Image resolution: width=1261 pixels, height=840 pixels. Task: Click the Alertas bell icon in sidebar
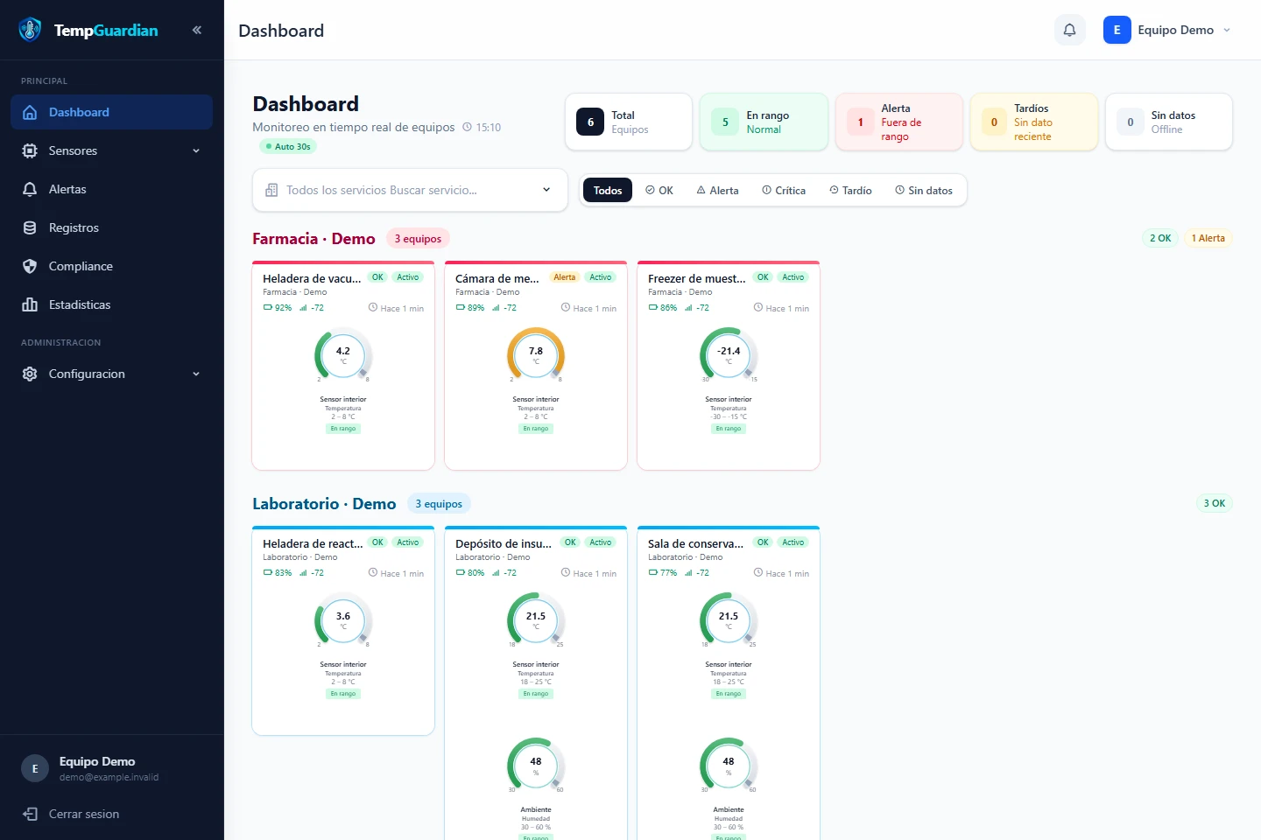pyautogui.click(x=30, y=189)
